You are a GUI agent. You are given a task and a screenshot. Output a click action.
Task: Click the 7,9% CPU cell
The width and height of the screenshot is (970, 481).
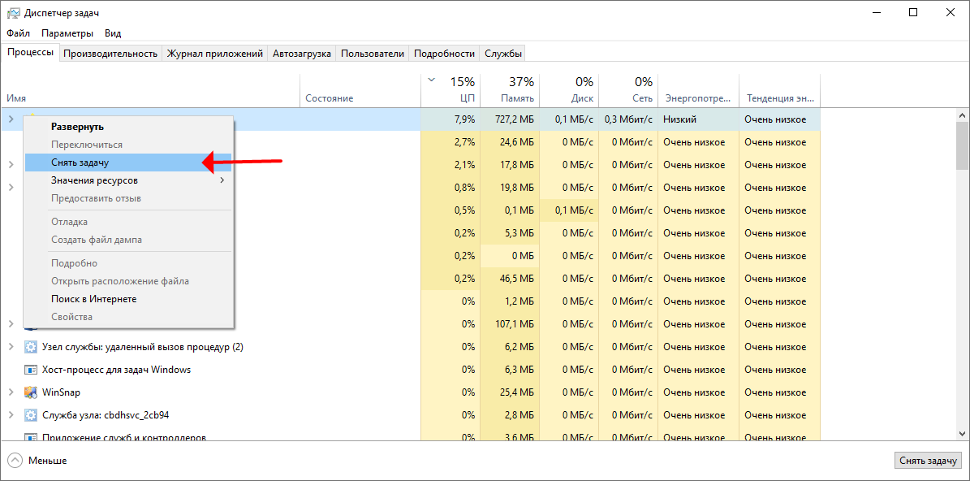click(451, 119)
